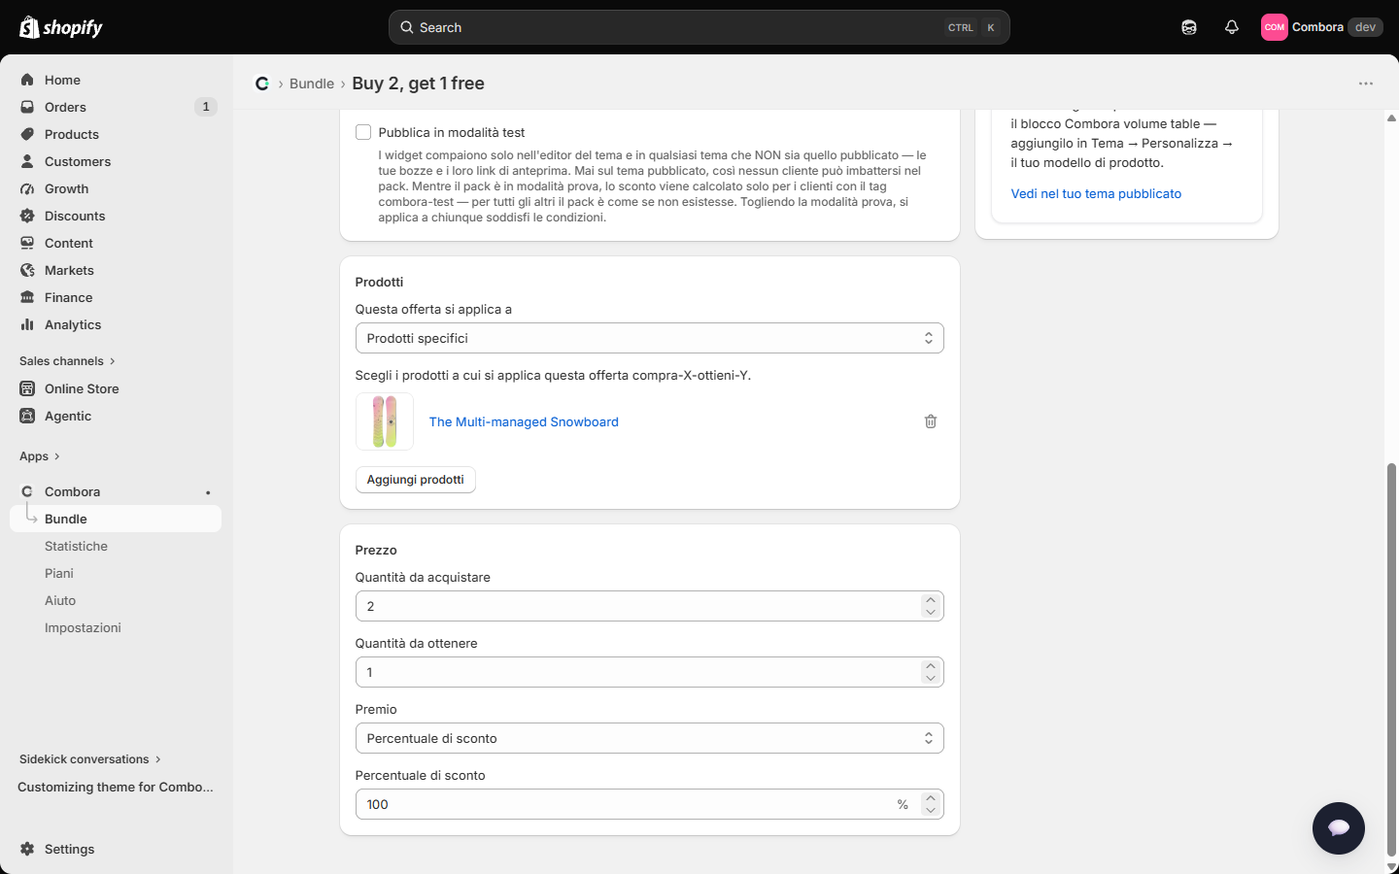This screenshot has width=1399, height=874.
Task: Click the three-dot more actions icon
Action: coord(1366,84)
